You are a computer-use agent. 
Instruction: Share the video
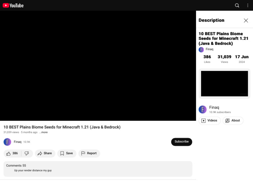click(45, 153)
